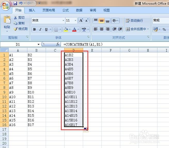Viewport: 169px width, 148px height.
Task: Open the paste clipboard icon
Action: coord(7,20)
